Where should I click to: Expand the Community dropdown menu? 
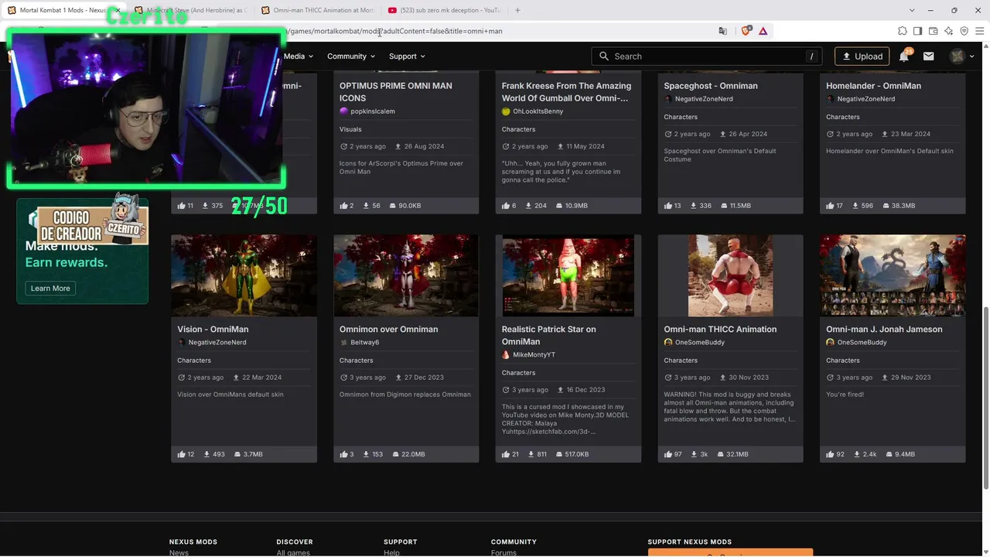point(351,56)
